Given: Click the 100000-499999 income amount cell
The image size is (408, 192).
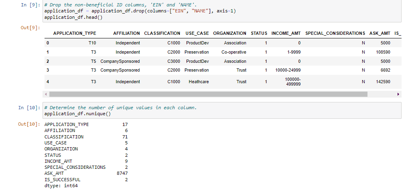Looking at the screenshot, I should [293, 82].
